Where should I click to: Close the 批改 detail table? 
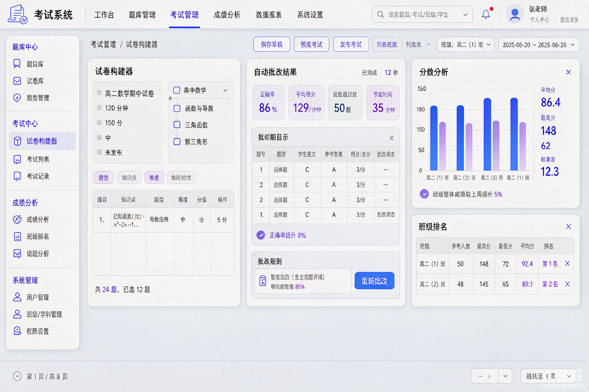pos(392,138)
